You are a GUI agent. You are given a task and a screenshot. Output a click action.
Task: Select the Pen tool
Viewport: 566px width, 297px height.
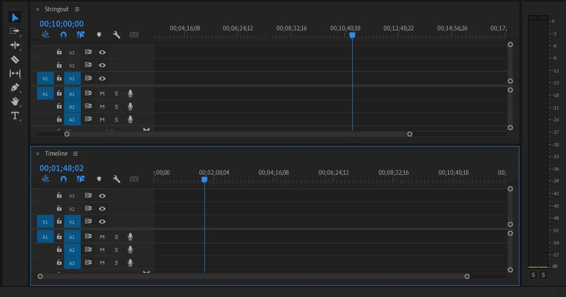(x=15, y=87)
